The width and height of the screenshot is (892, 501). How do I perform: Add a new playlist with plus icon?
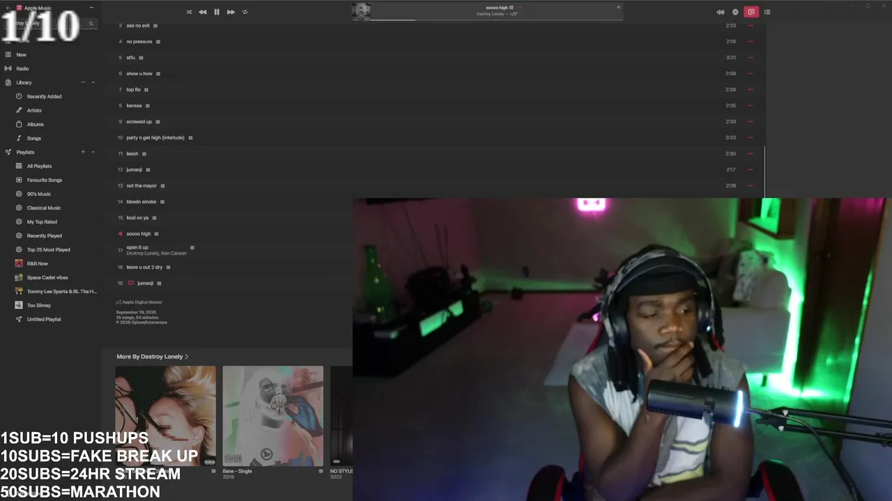coord(83,152)
